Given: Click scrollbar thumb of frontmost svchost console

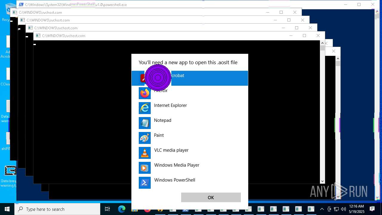Looking at the screenshot, I should coord(322,48).
